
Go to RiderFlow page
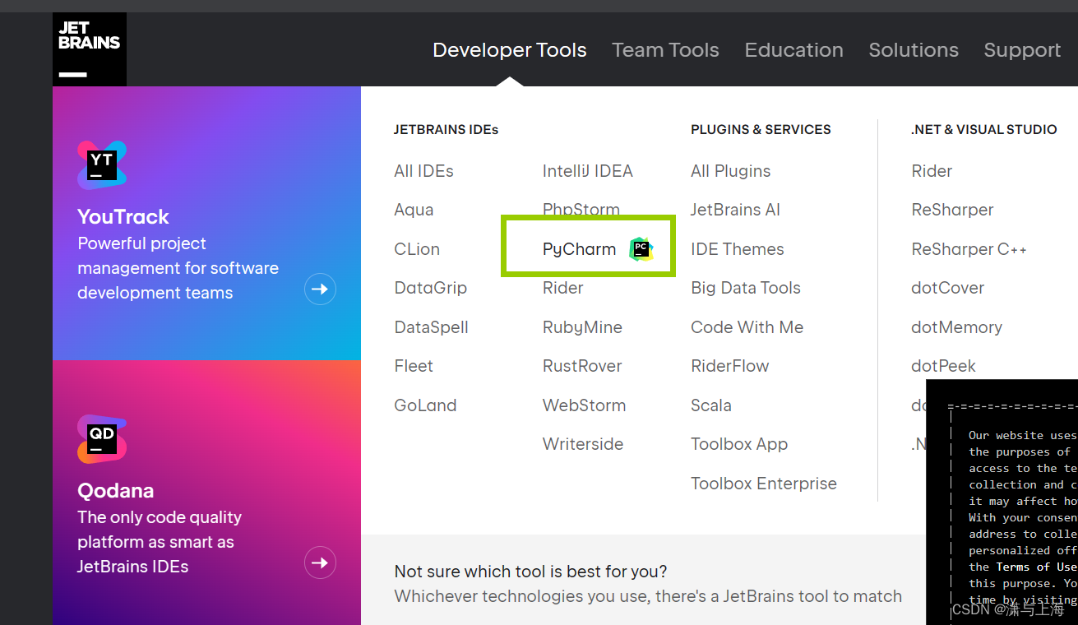(730, 366)
